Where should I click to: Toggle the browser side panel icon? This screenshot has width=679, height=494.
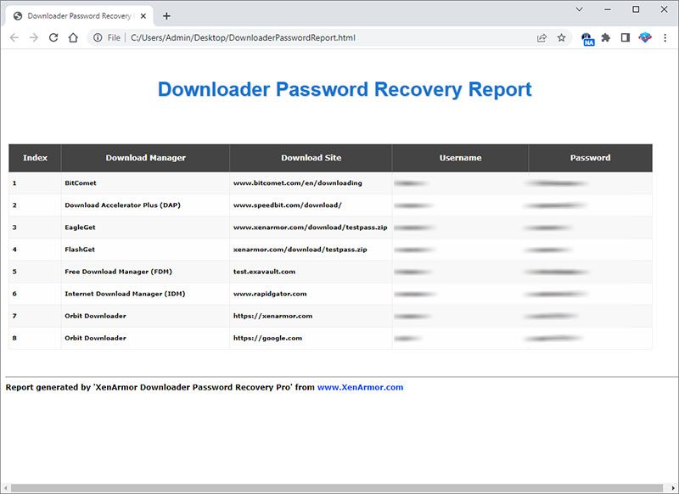(626, 37)
